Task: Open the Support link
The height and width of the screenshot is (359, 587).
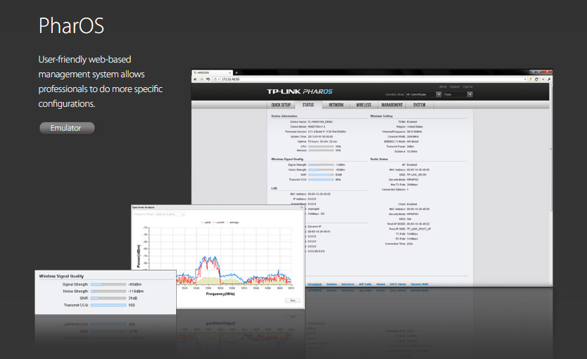Action: click(455, 86)
